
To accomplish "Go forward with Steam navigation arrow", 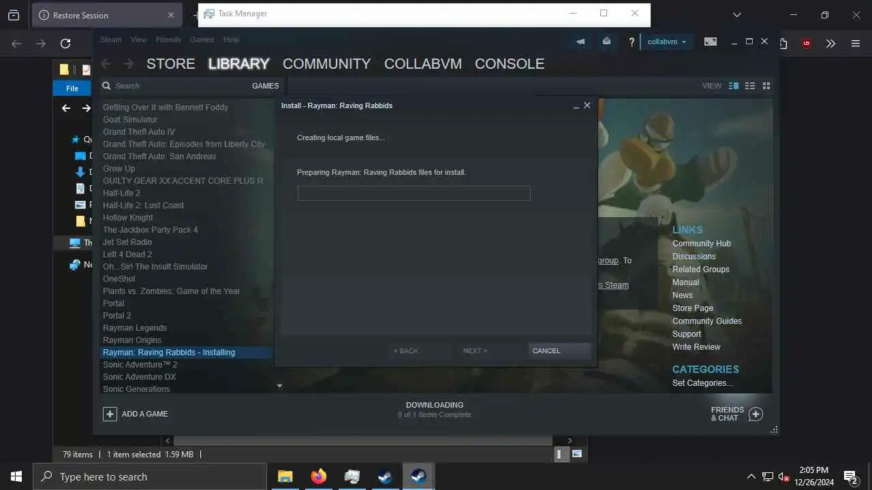I will click(129, 64).
